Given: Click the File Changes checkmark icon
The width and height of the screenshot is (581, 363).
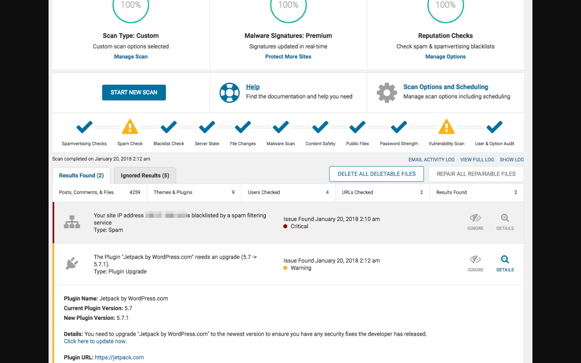Looking at the screenshot, I should click(x=243, y=127).
